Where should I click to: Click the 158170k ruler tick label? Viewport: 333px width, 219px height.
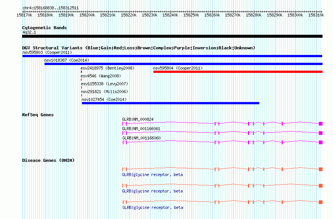(24, 15)
